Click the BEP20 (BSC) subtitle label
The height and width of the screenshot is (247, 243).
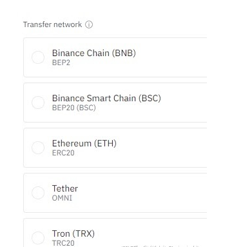coord(74,108)
